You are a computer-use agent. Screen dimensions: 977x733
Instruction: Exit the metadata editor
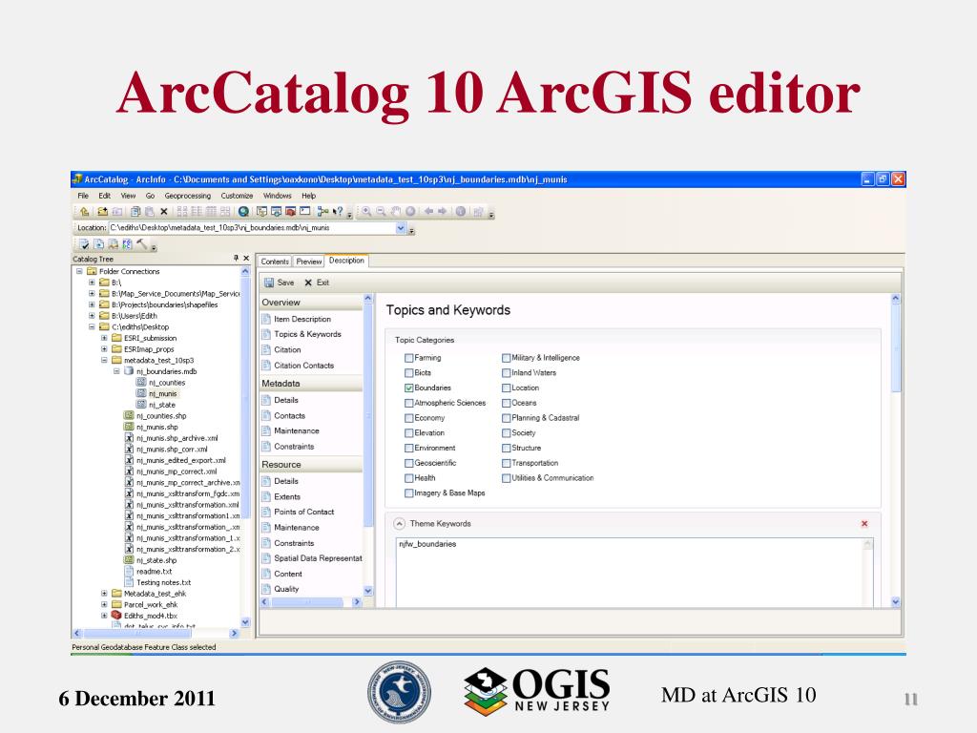317,283
